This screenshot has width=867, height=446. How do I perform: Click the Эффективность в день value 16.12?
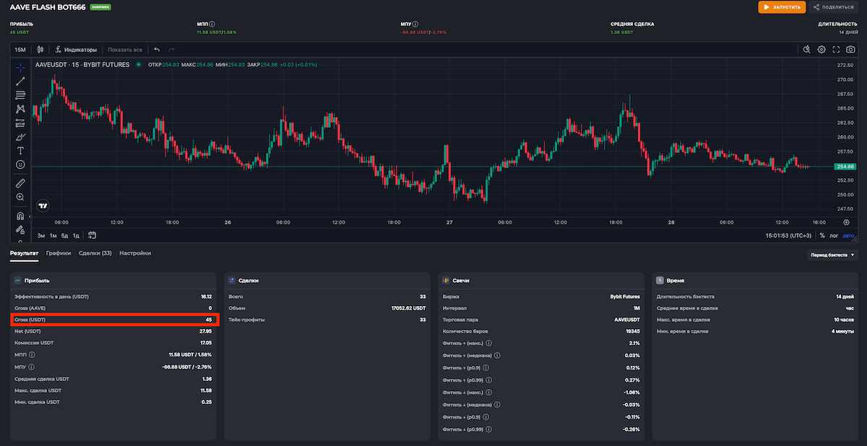click(205, 297)
